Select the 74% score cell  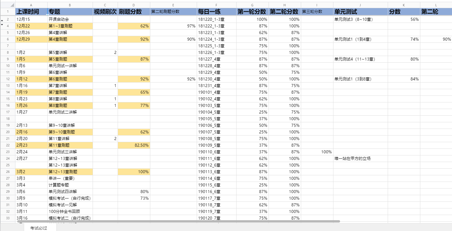click(404, 39)
